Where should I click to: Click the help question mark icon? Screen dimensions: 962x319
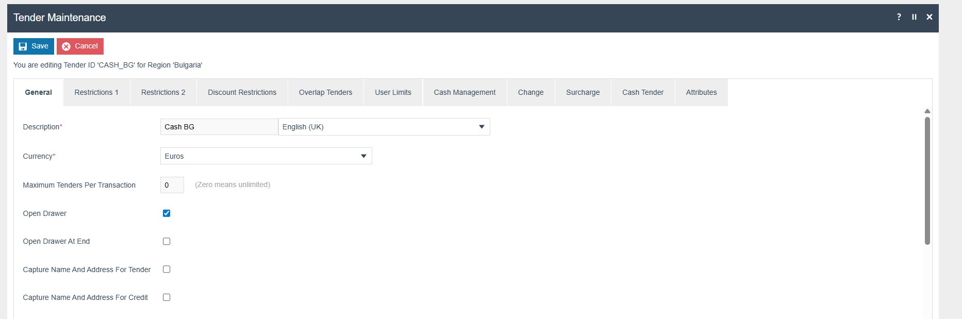899,17
